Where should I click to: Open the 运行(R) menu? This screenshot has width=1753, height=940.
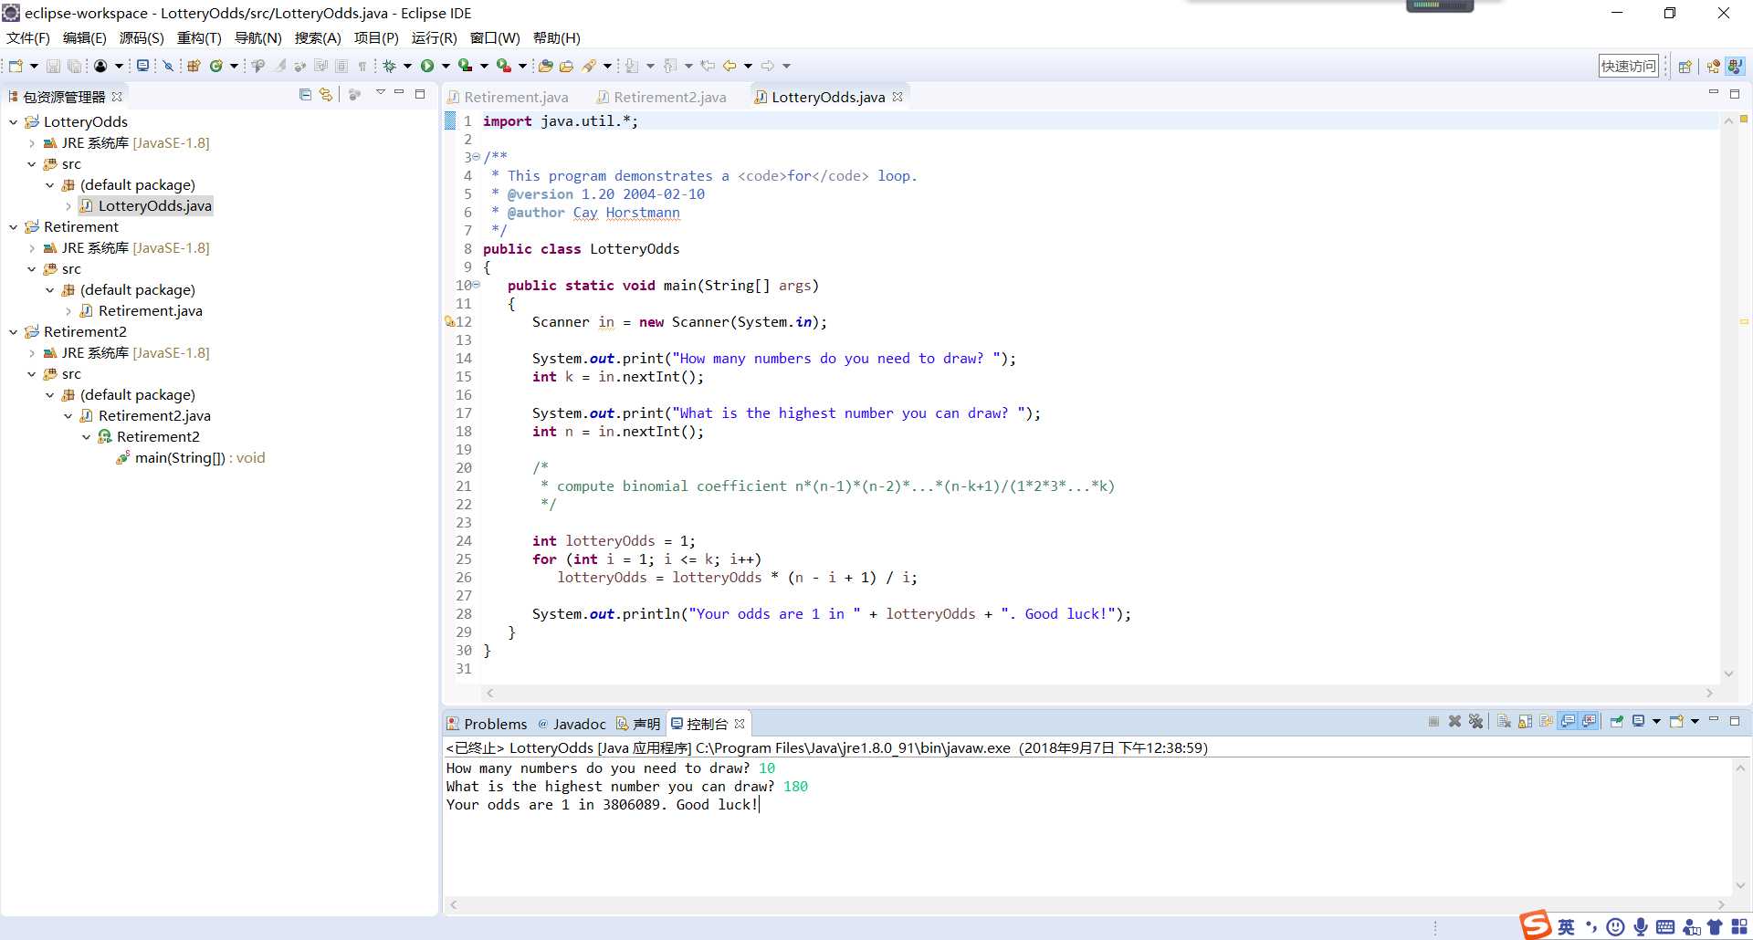434,37
